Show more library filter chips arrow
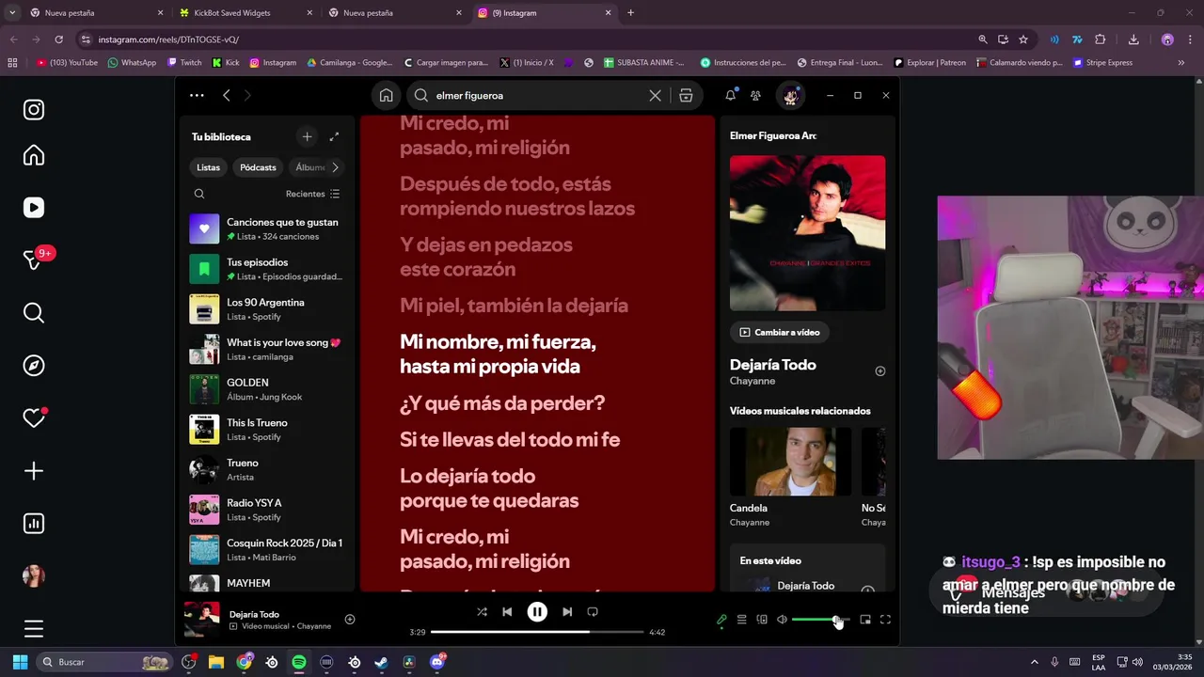 tap(335, 167)
